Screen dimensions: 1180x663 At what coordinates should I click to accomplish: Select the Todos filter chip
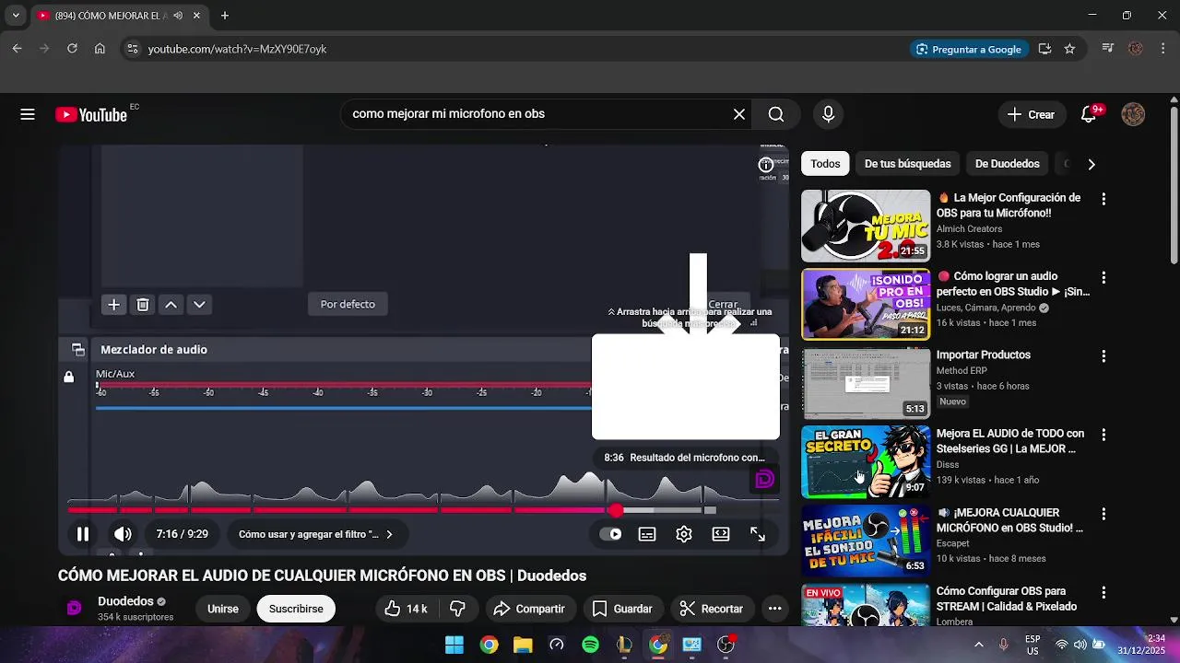point(825,164)
